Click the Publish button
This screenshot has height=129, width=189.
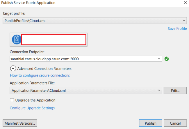click(x=150, y=123)
